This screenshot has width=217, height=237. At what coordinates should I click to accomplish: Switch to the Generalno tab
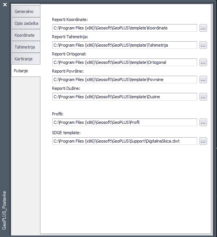tap(26, 11)
